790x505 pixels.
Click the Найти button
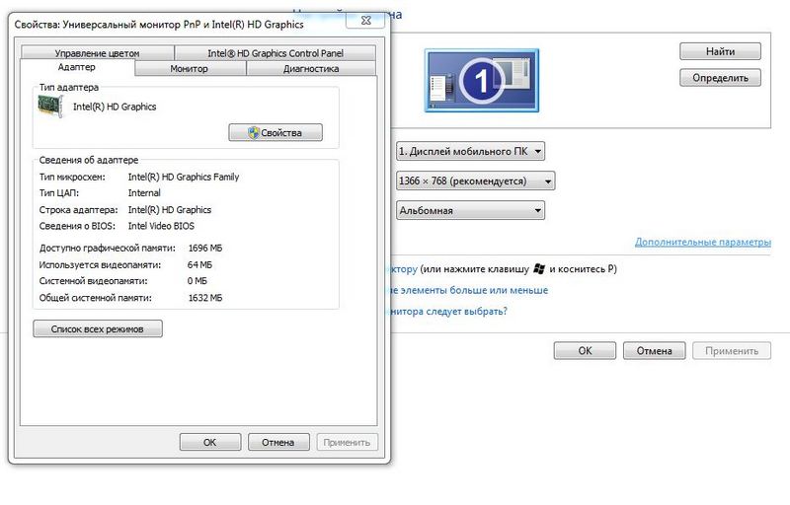click(x=720, y=51)
